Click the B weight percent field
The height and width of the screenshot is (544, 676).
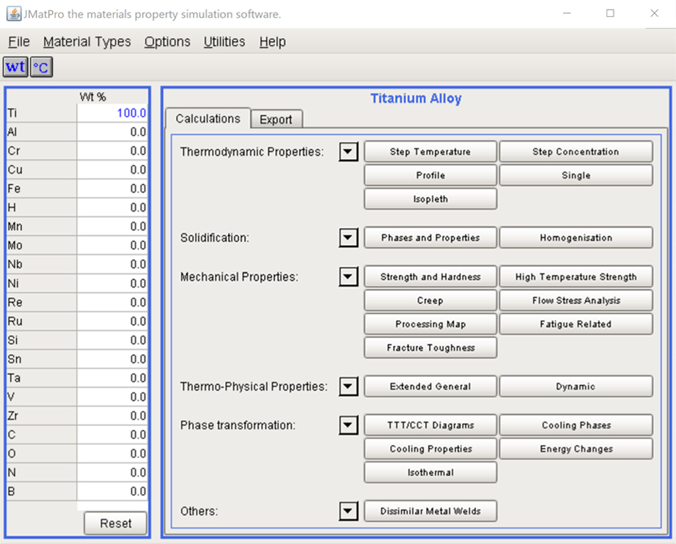[x=112, y=491]
